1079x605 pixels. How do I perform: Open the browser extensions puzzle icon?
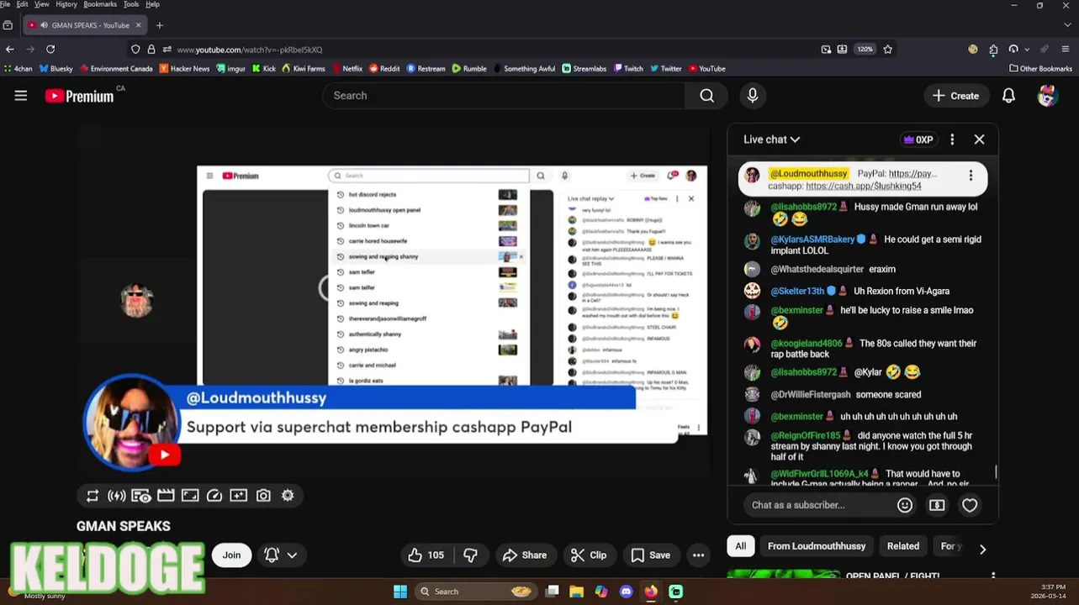click(x=993, y=50)
